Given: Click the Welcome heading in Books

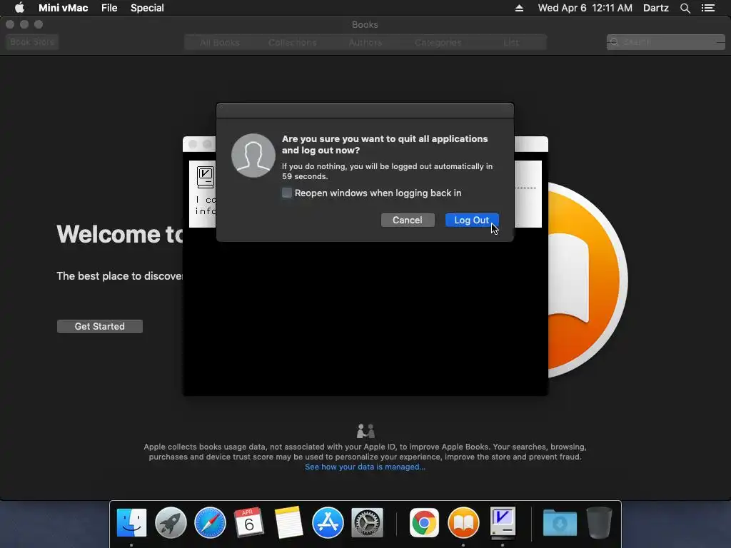Looking at the screenshot, I should [x=120, y=234].
